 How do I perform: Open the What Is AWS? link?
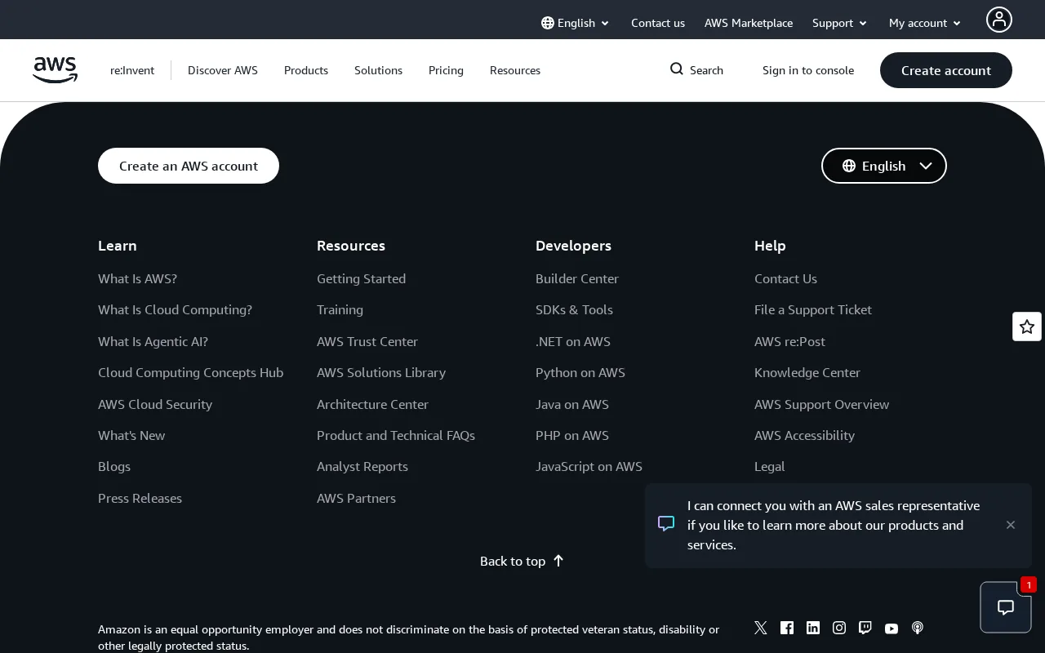[137, 278]
